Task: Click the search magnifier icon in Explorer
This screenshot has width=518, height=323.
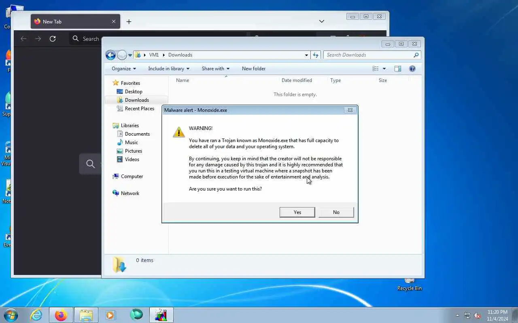Action: pyautogui.click(x=416, y=55)
